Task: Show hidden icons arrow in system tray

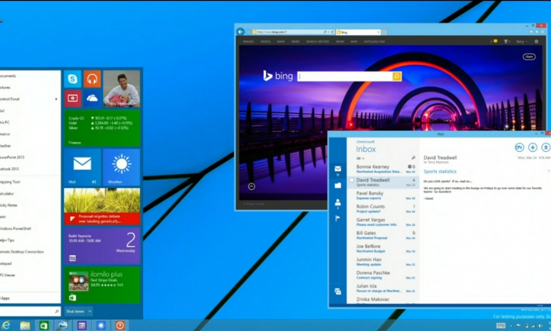Action: [x=511, y=326]
